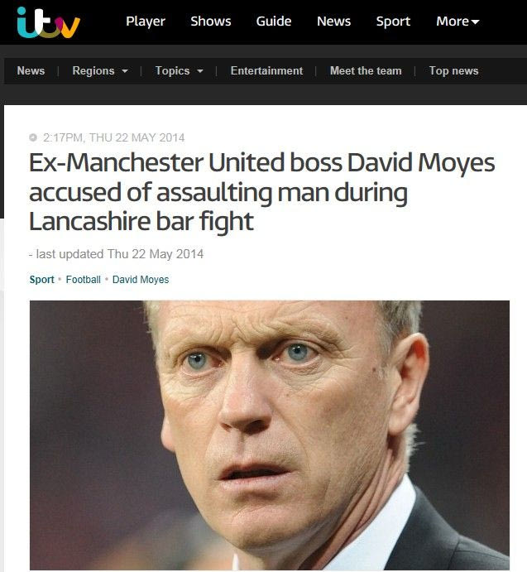Open Meet the team page
The image size is (527, 572).
coord(366,70)
